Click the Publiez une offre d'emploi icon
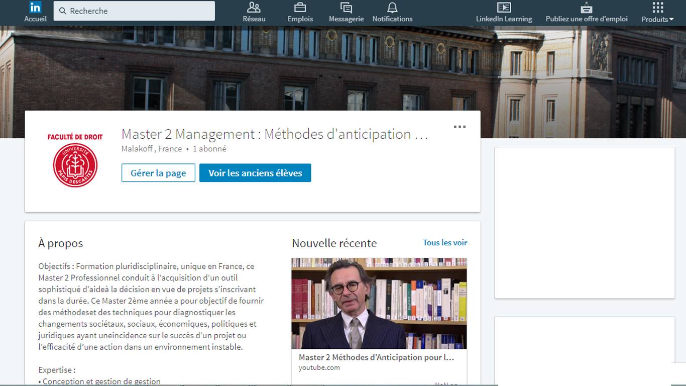 587,8
